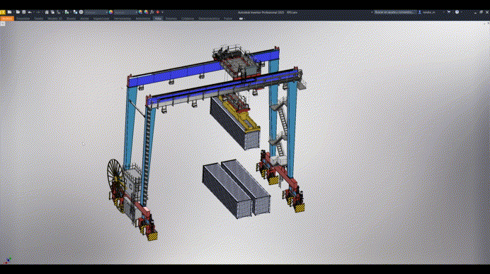Click the shopping cart icon in title bar

449,12
